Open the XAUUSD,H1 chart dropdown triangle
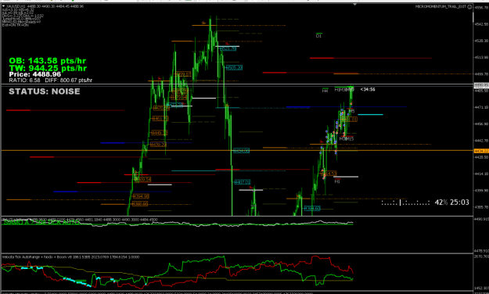 (x=4, y=6)
